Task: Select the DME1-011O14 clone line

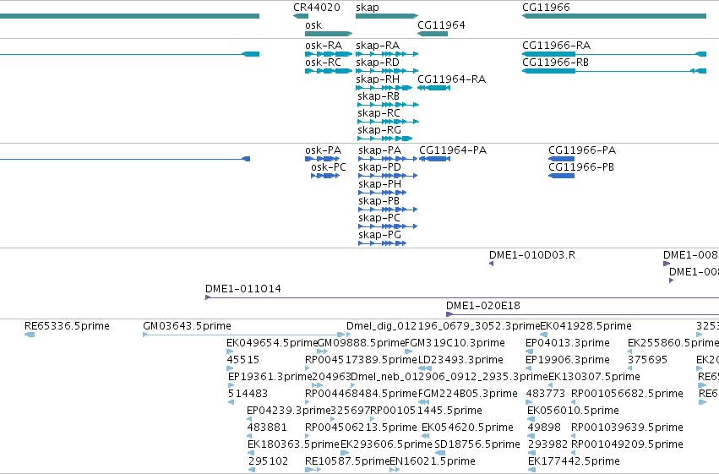Action: [462, 297]
